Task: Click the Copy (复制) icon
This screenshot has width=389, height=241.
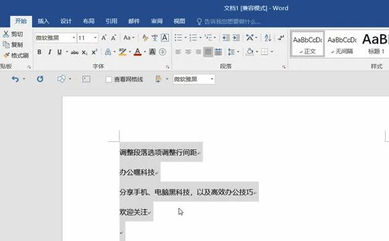Action: click(x=6, y=45)
